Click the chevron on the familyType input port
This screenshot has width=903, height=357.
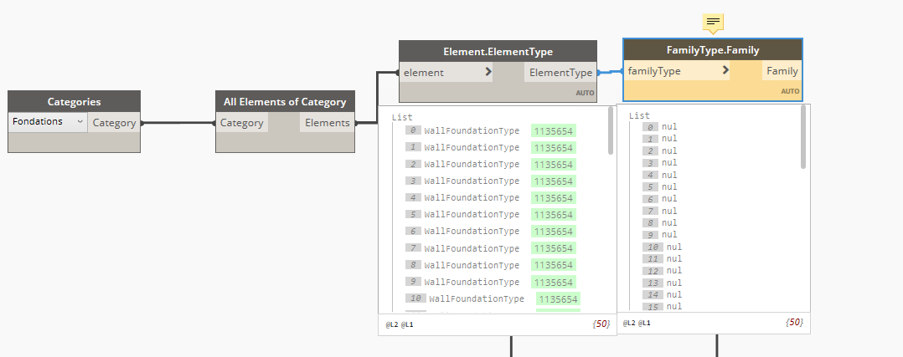725,72
